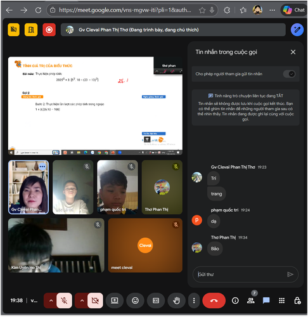Raise your hand
308x317 pixels.
(x=176, y=301)
